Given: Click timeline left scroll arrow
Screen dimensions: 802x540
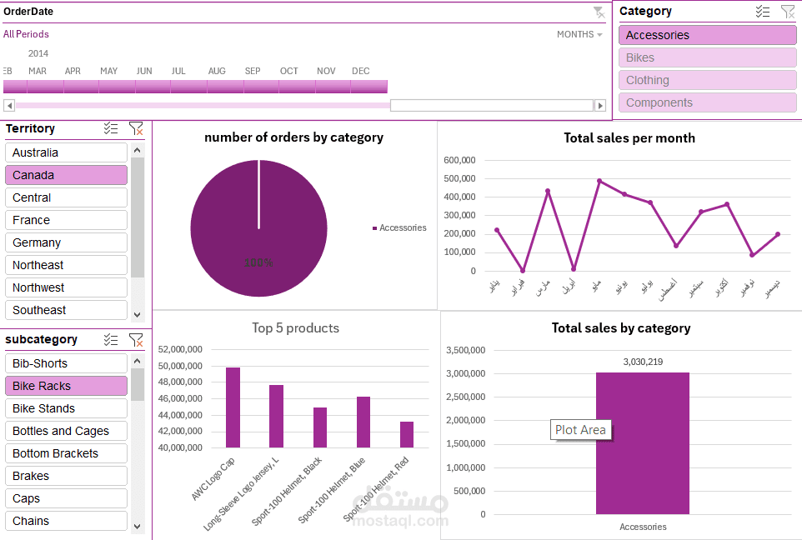Looking at the screenshot, I should [8, 105].
